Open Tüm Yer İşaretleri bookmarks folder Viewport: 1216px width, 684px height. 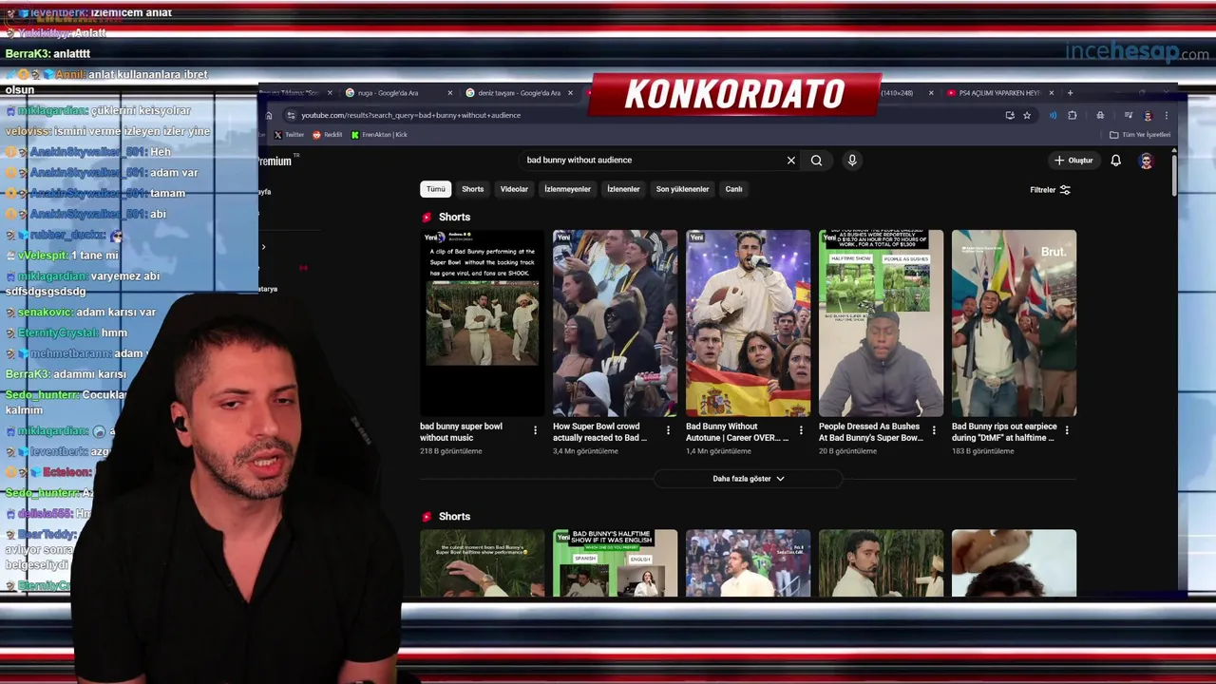[1140, 135]
